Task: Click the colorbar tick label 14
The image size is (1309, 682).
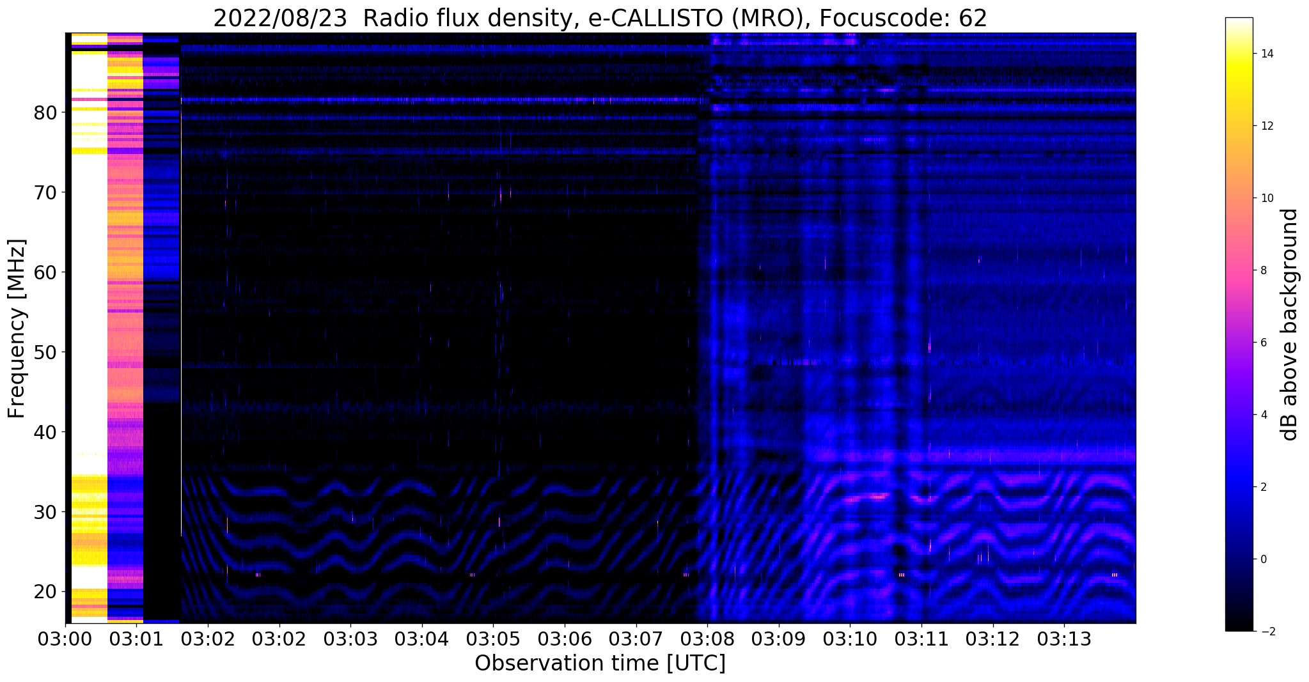Action: pos(1266,54)
